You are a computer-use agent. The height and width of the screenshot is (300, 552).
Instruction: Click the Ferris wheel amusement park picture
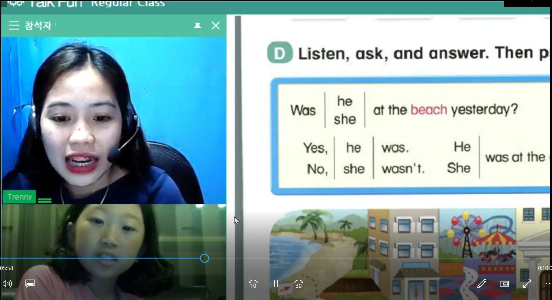point(477,236)
